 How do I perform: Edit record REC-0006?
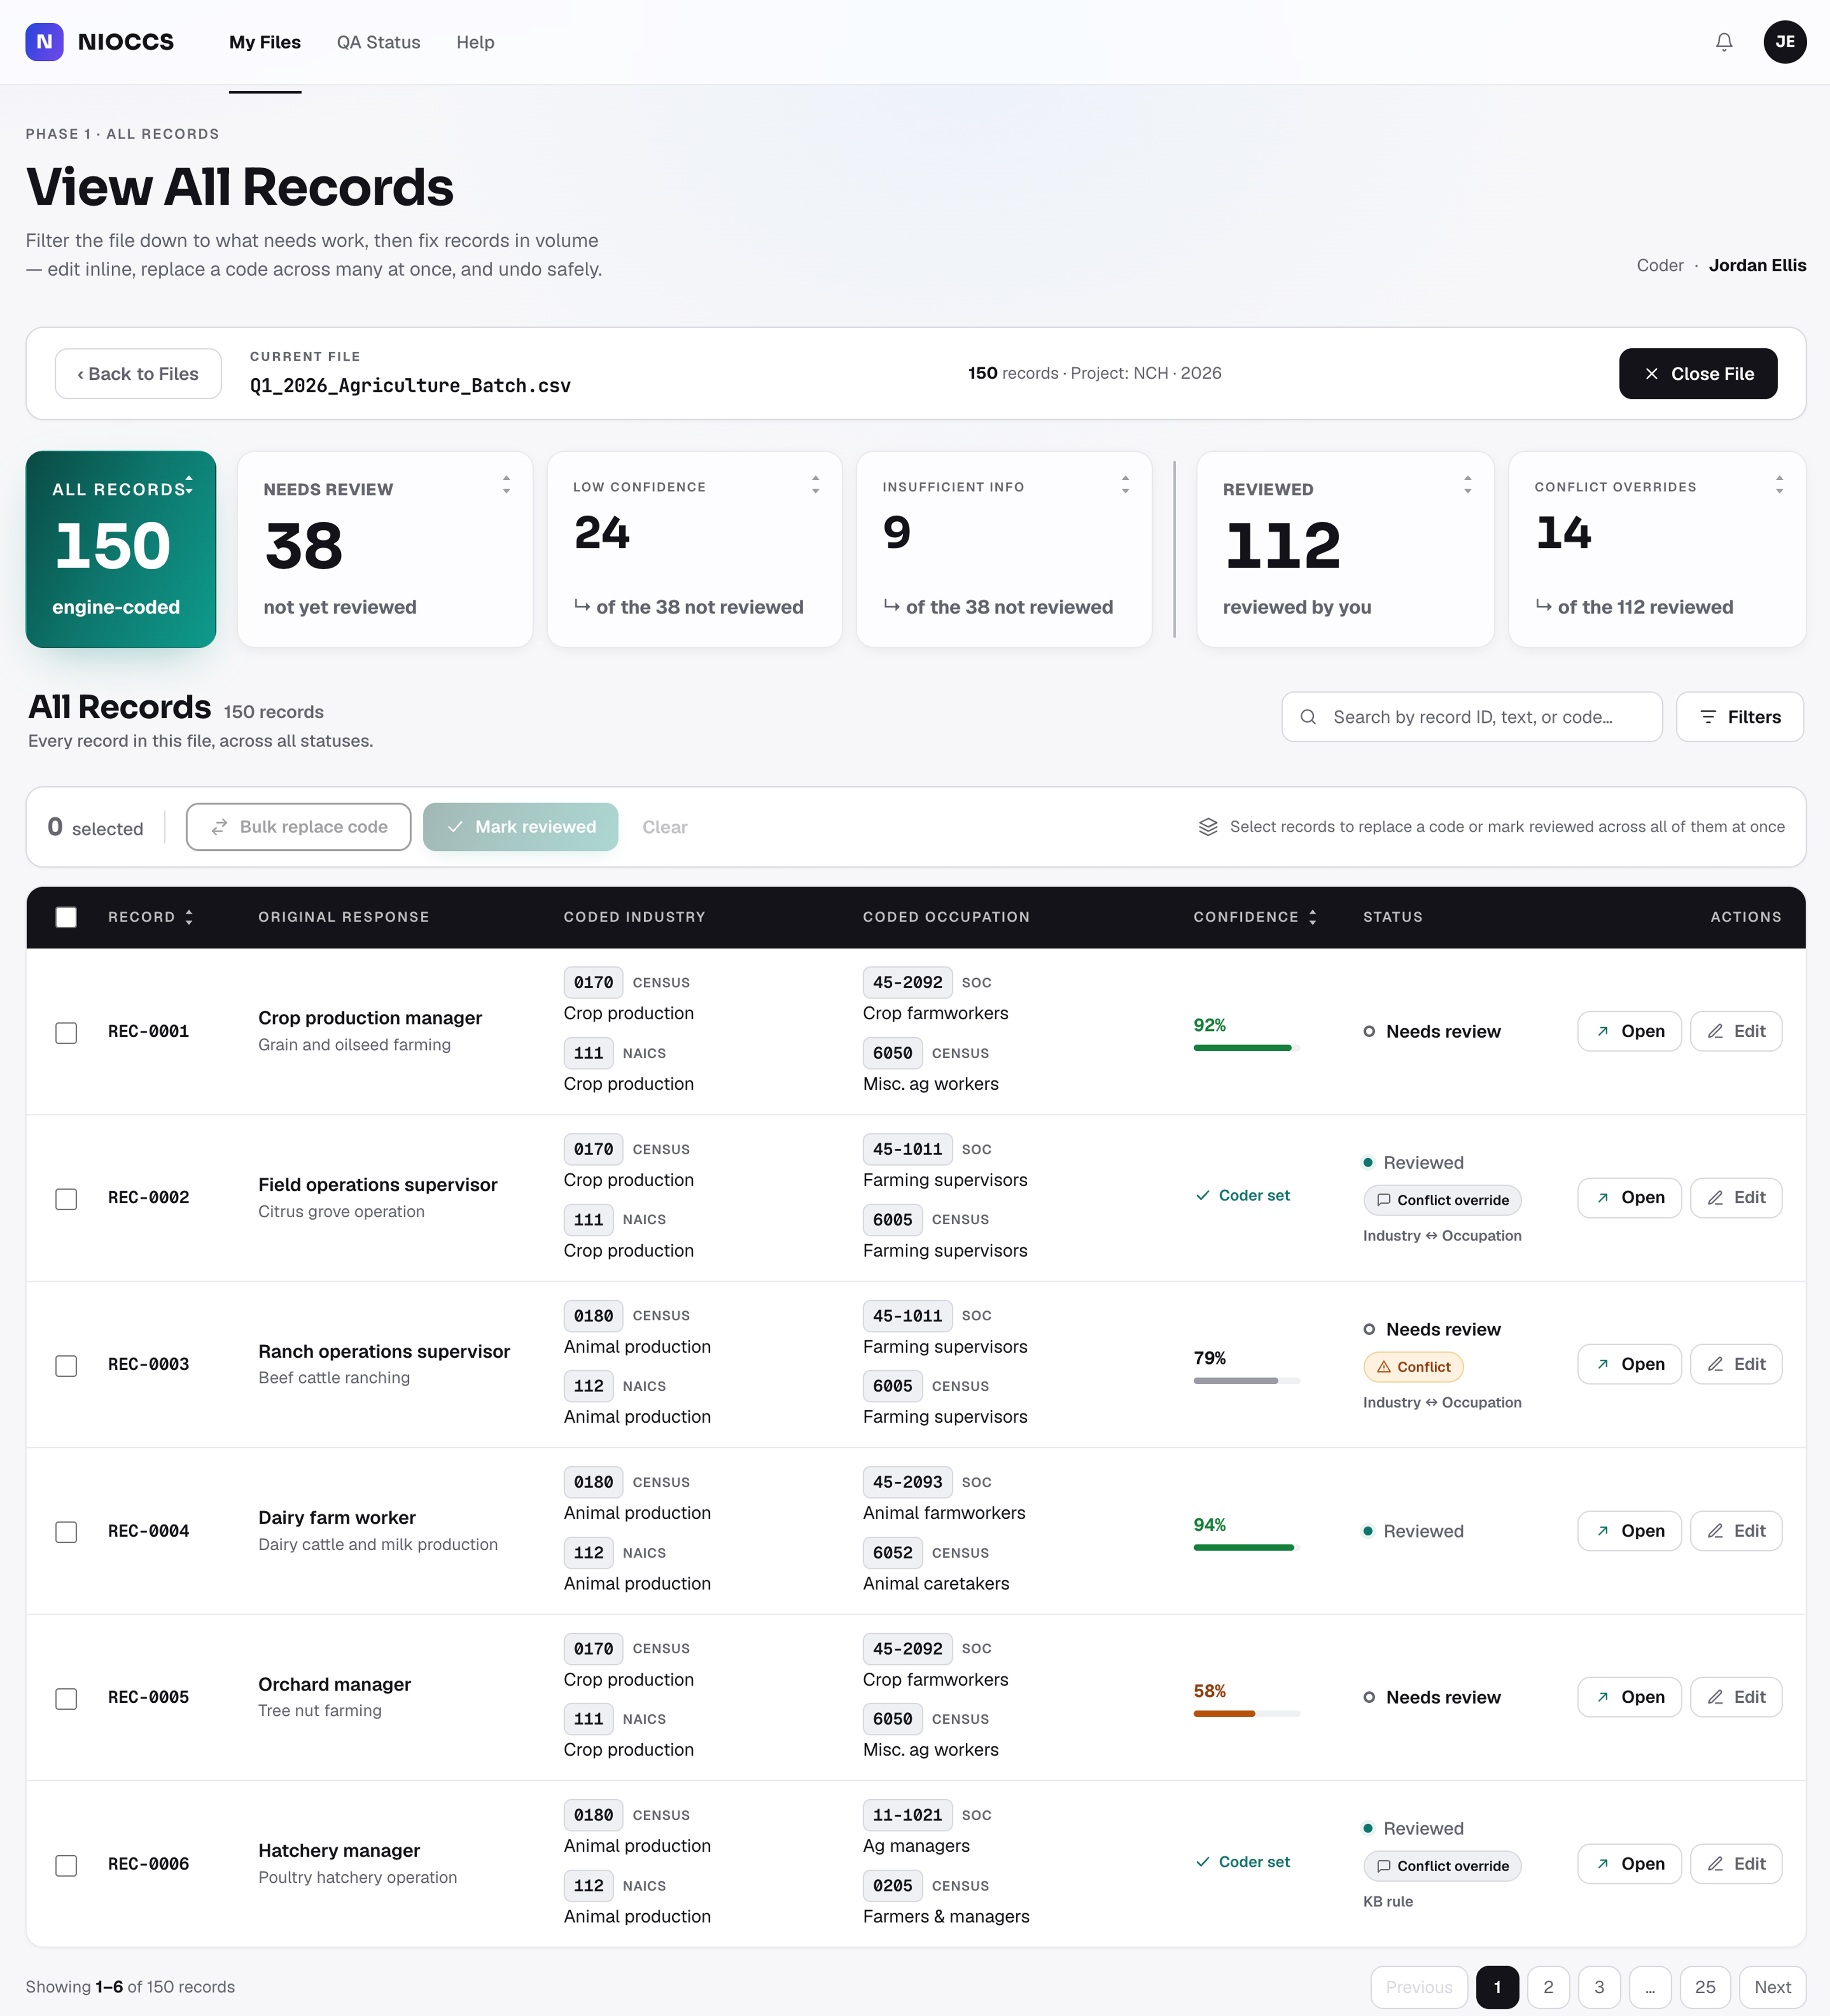pyautogui.click(x=1735, y=1864)
